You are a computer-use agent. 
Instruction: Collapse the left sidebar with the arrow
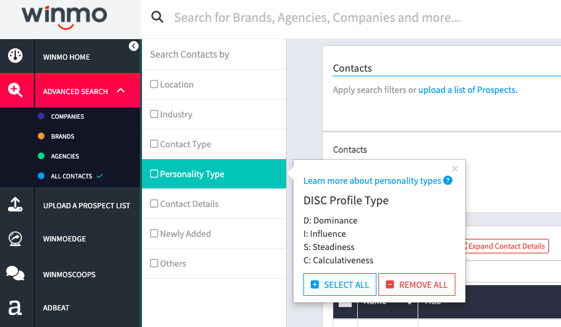[x=133, y=46]
